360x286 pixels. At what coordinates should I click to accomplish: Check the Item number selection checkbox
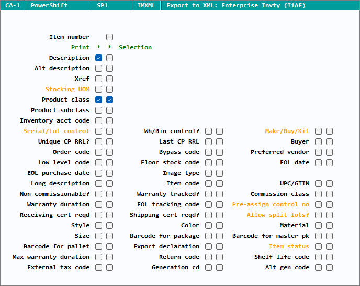(109, 37)
